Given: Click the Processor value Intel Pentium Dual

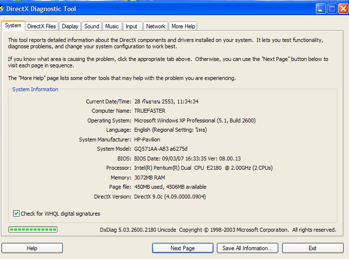Looking at the screenshot, I should pos(203,168).
